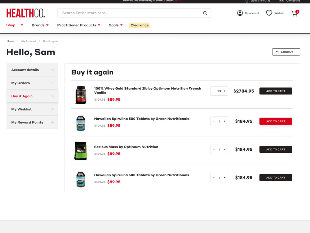
Task: Add Whey Gold Standard to cart
Action: coord(276,91)
